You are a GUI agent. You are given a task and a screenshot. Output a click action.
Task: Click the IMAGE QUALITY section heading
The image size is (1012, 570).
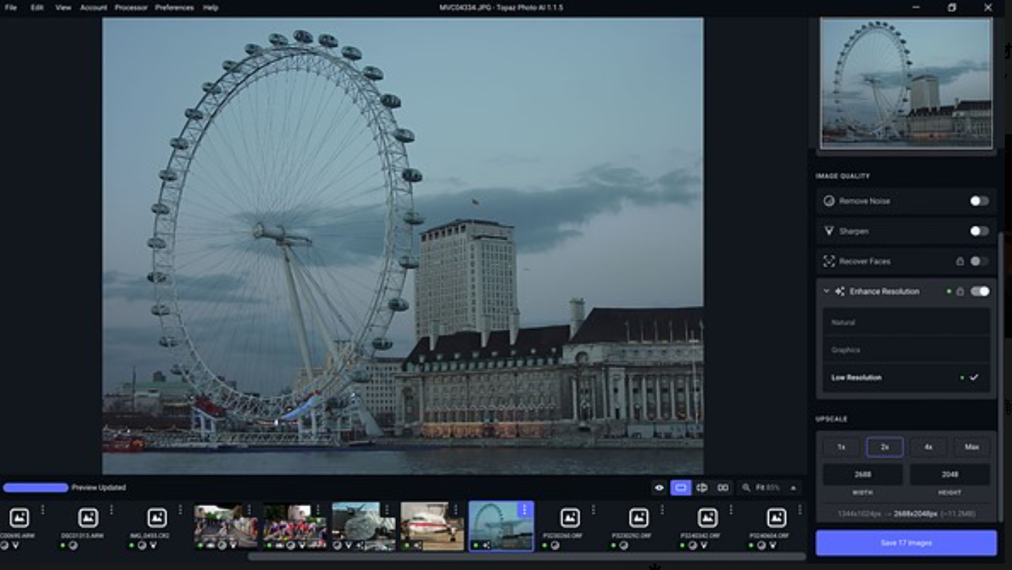tap(842, 176)
